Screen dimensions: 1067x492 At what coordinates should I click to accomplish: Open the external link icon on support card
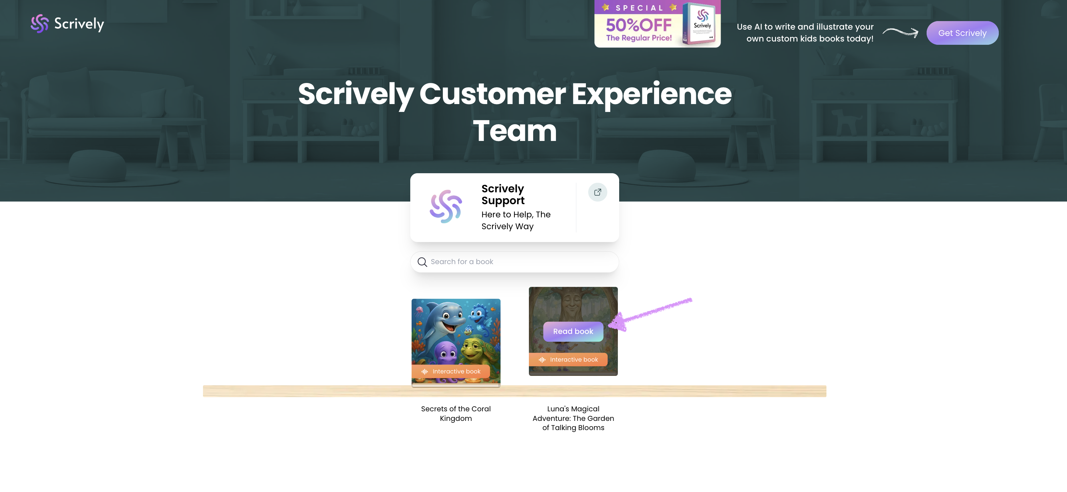tap(598, 192)
